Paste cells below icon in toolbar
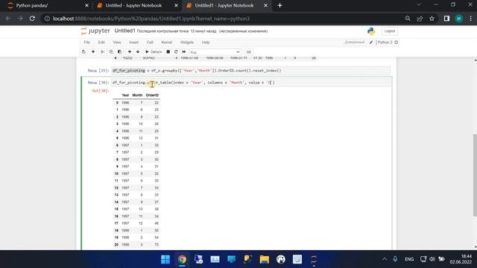This screenshot has width=477, height=268. (119, 52)
